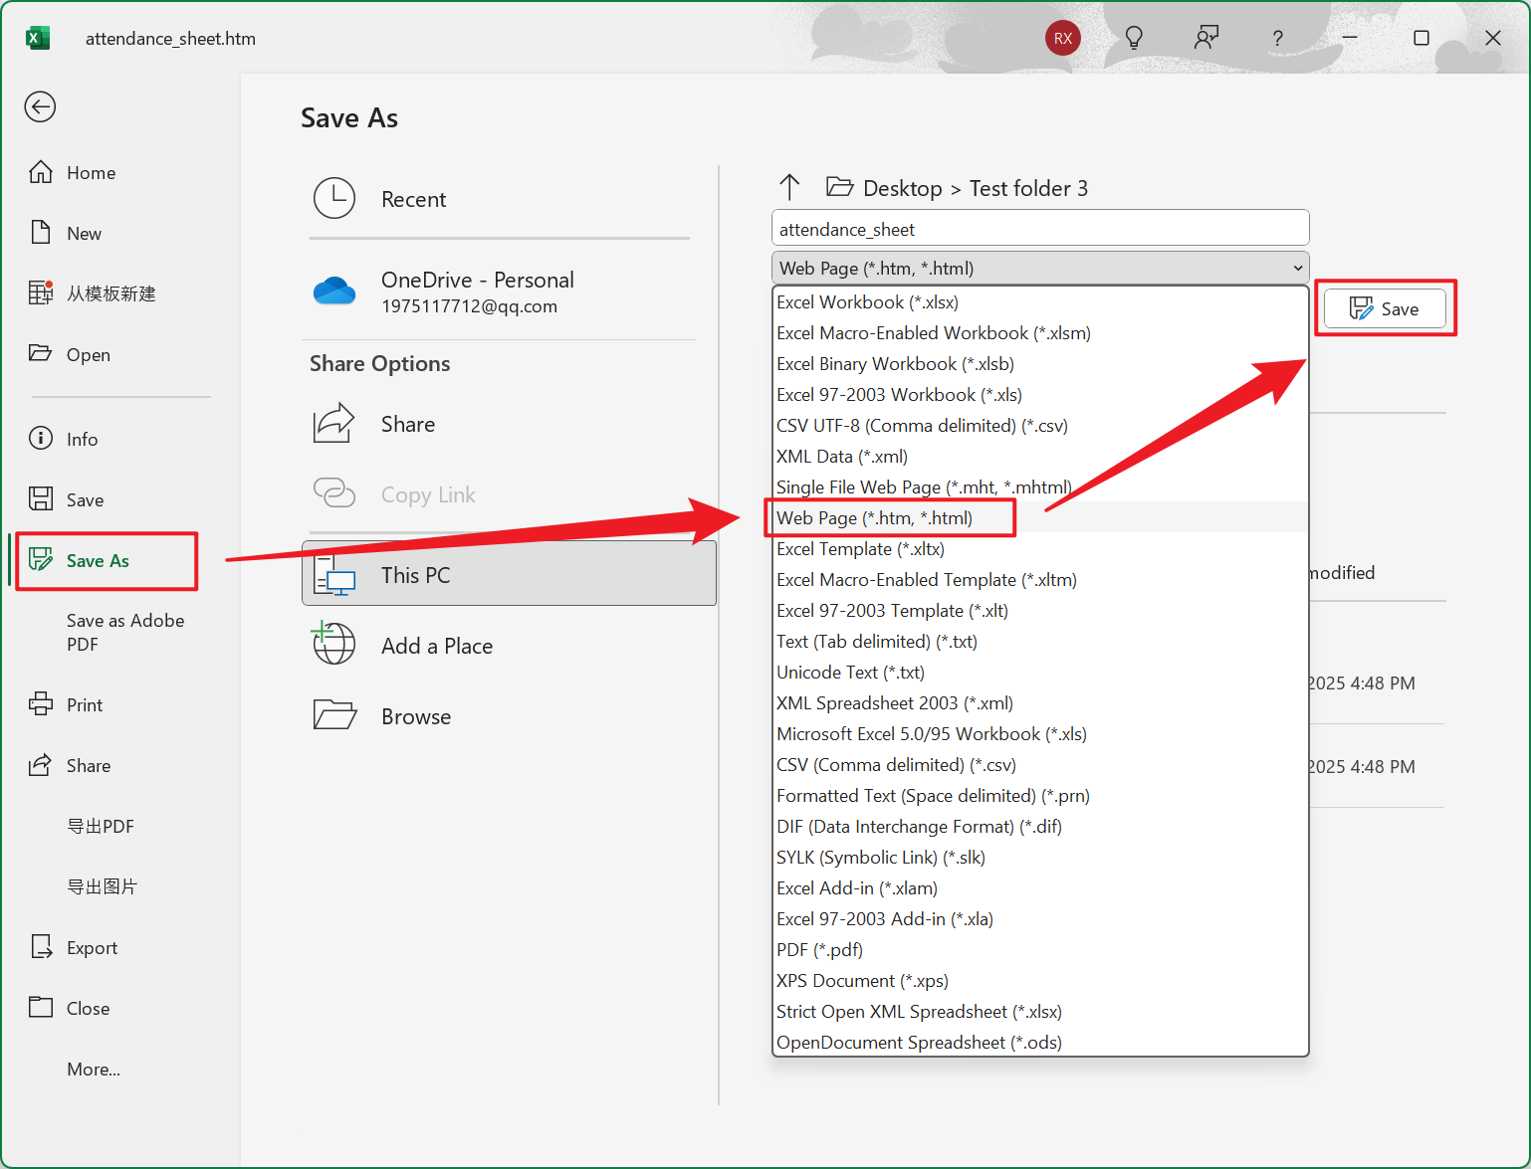Select the Home icon in the sidebar
Image resolution: width=1531 pixels, height=1169 pixels.
click(41, 171)
